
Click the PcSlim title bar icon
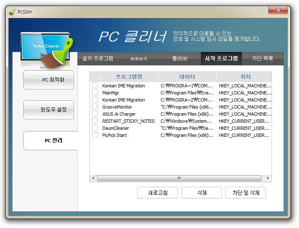[12, 12]
